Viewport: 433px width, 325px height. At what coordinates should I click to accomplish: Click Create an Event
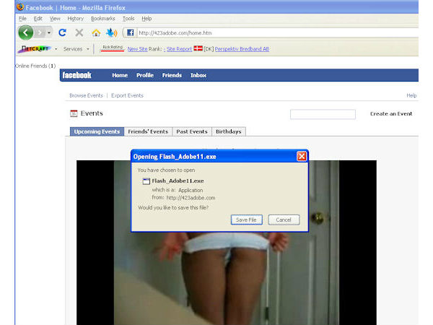point(391,113)
